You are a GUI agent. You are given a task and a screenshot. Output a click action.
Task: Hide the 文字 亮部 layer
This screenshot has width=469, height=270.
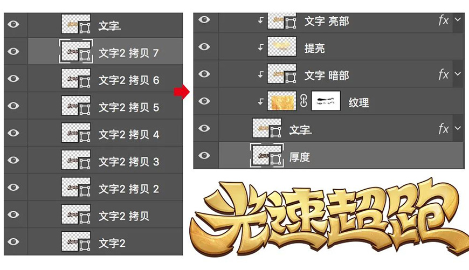(204, 20)
